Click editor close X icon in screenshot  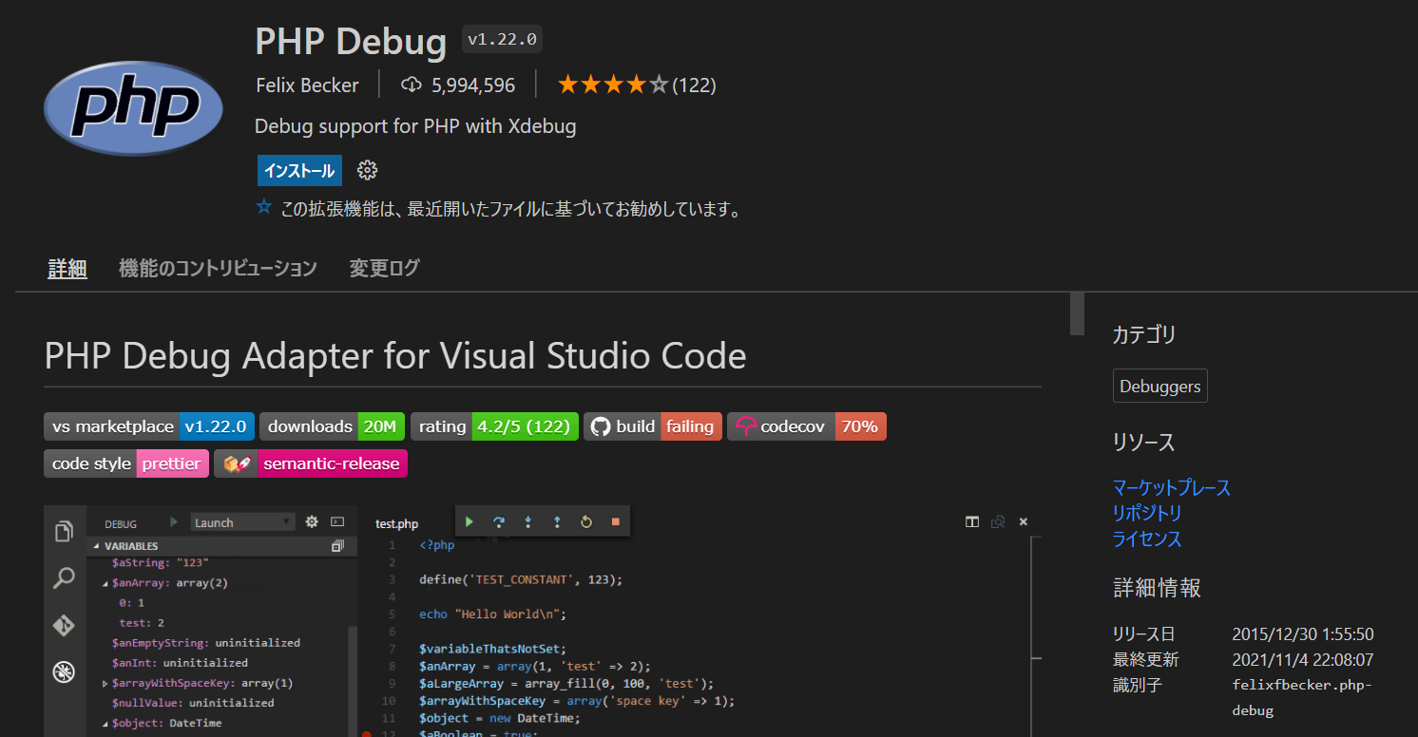(1024, 521)
